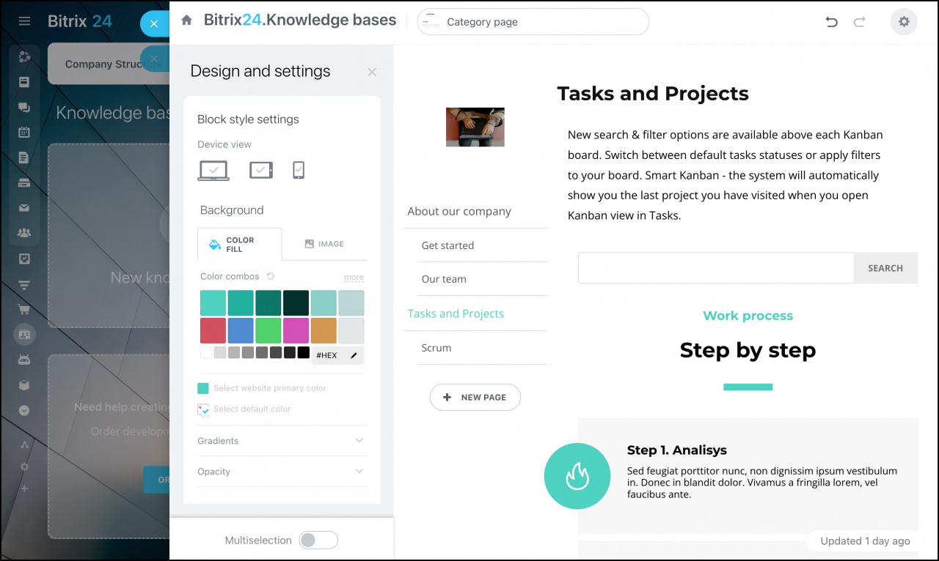
Task: Click the plus icon at the sidebar bottom
Action: tap(24, 488)
